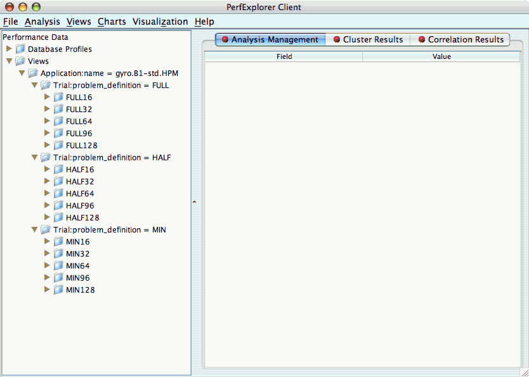Select the MIN32 trial label
This screenshot has width=529, height=377.
[x=78, y=254]
